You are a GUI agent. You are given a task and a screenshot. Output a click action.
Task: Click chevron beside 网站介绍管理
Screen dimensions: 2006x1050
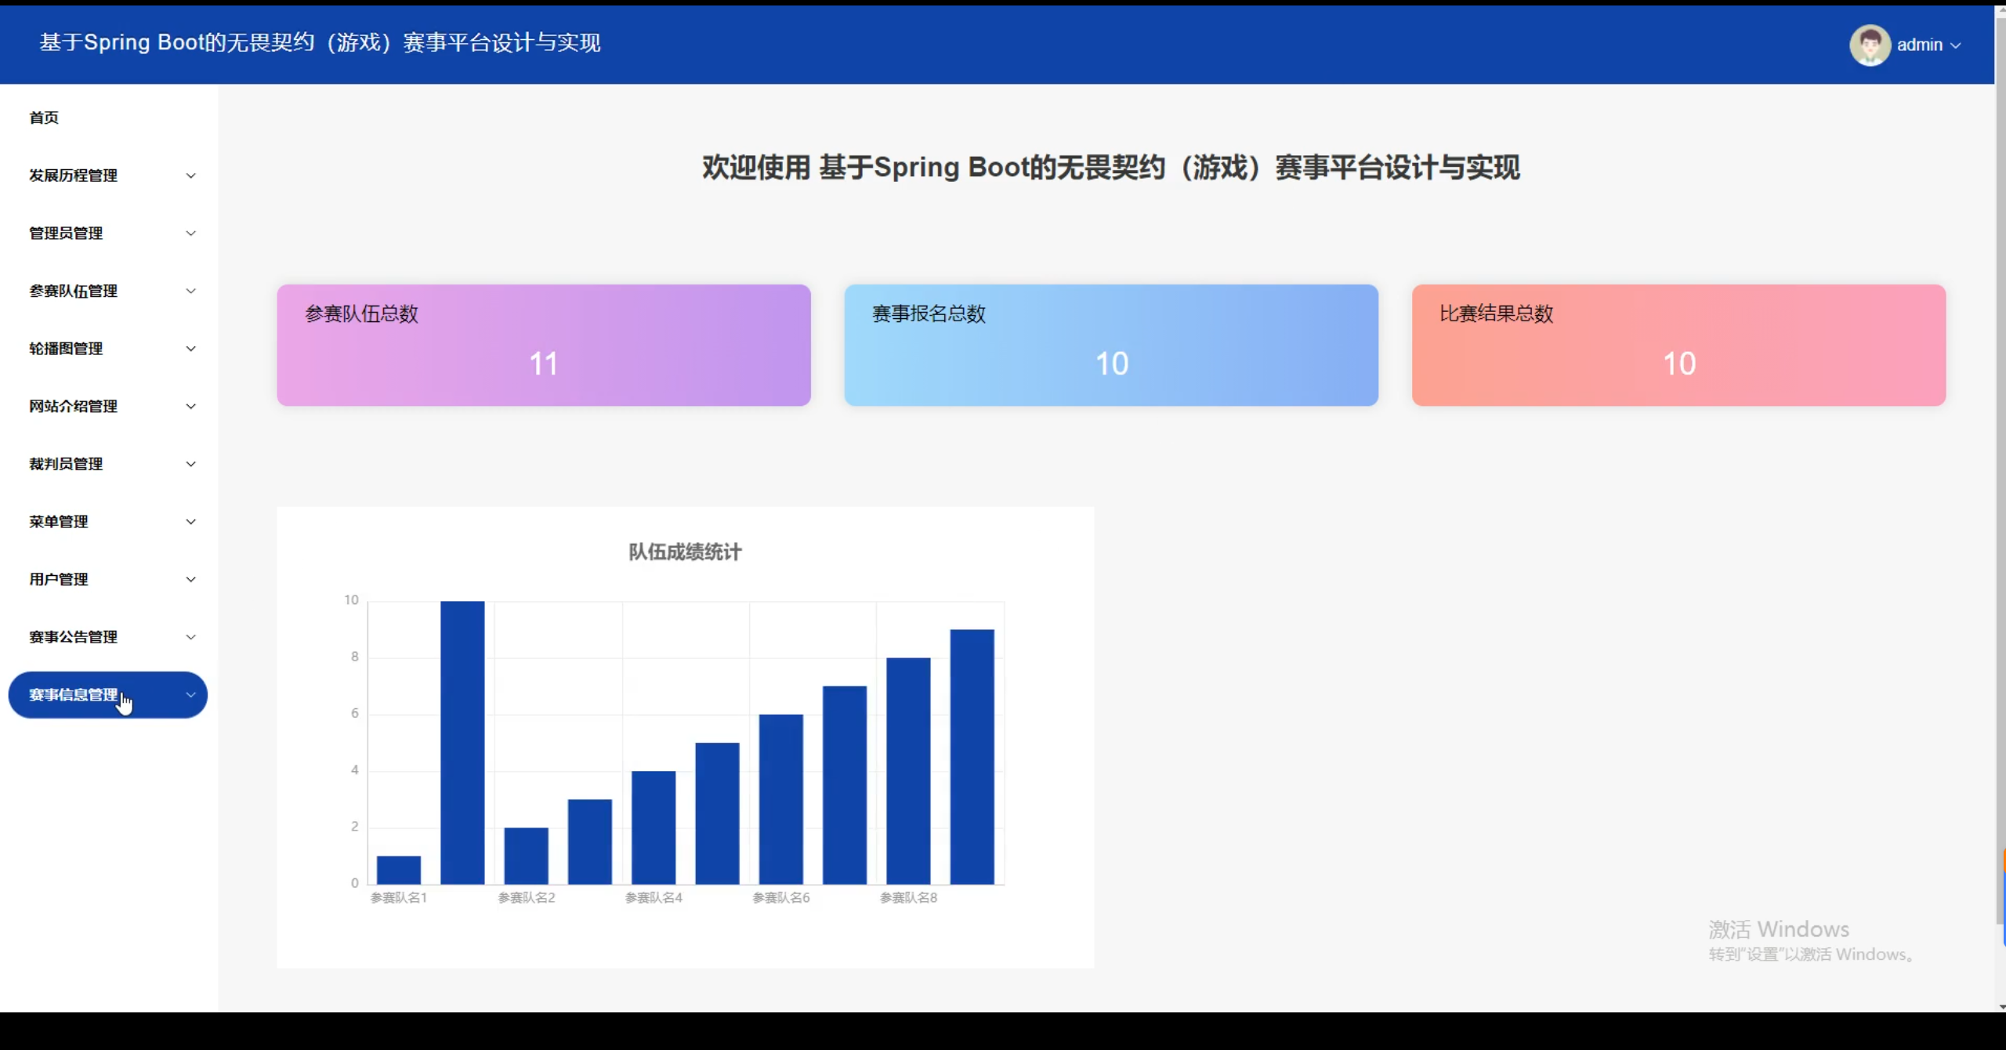click(190, 406)
